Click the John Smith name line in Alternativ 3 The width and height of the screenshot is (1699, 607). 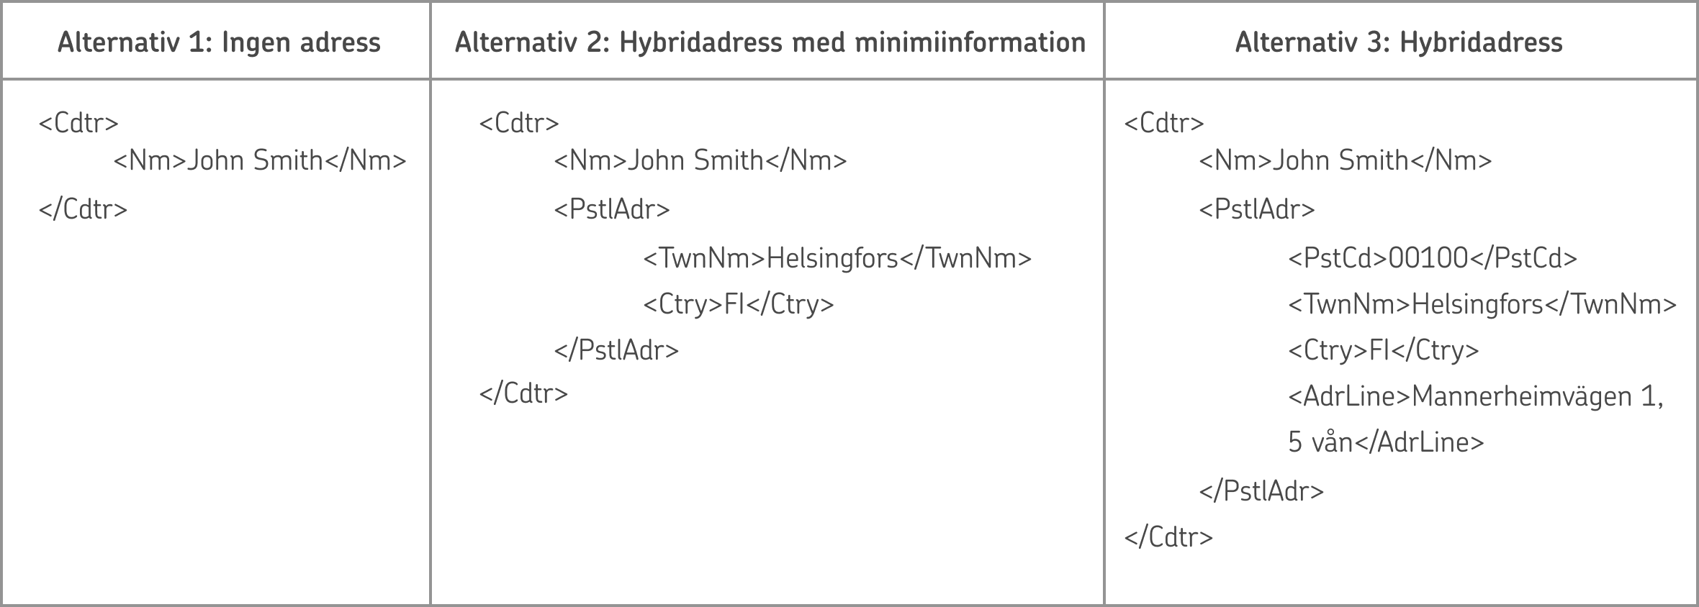click(1346, 160)
